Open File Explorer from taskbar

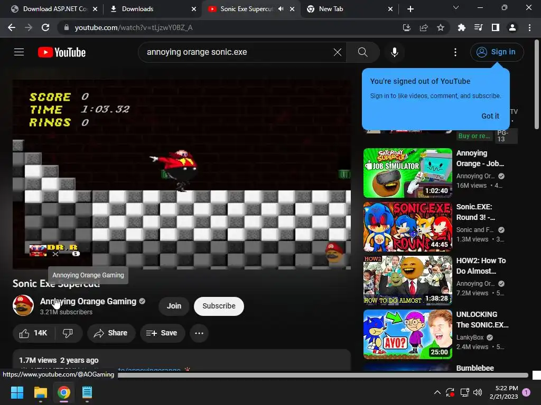point(40,392)
